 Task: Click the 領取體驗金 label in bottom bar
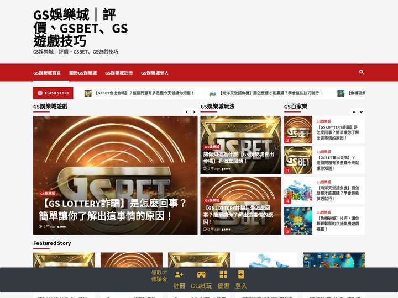click(159, 276)
